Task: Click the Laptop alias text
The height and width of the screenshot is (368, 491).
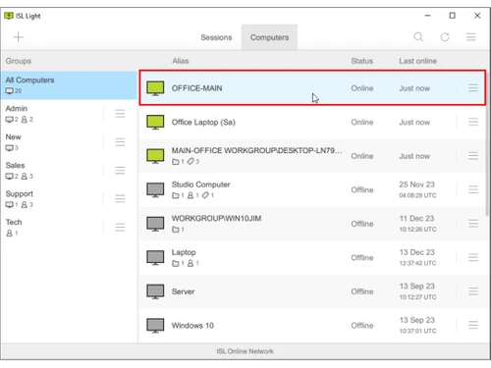Action: coord(184,252)
